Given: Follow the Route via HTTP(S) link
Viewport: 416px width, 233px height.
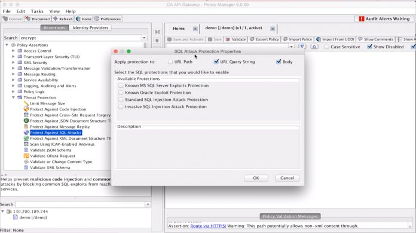Looking at the screenshot, I should point(208,226).
